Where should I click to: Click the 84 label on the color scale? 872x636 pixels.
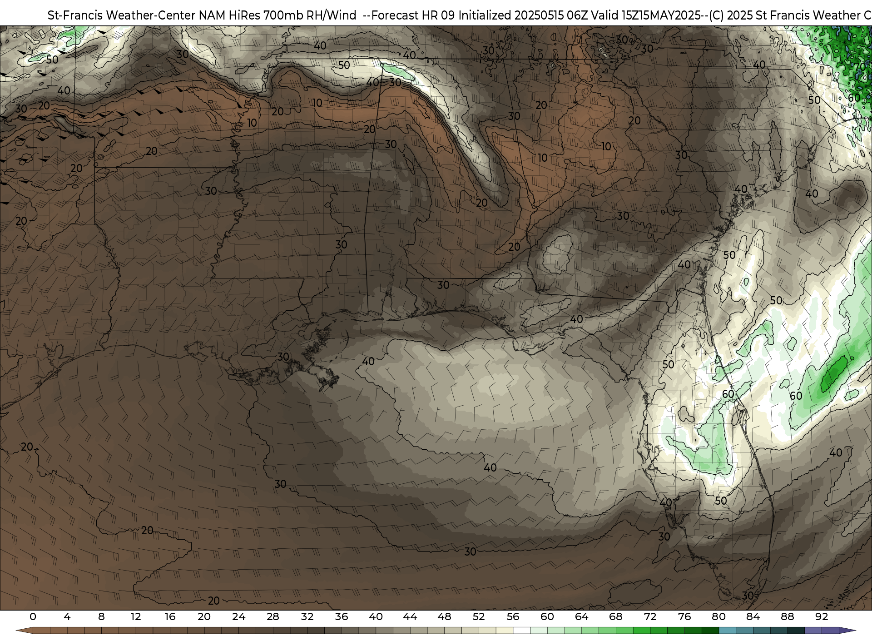753,616
